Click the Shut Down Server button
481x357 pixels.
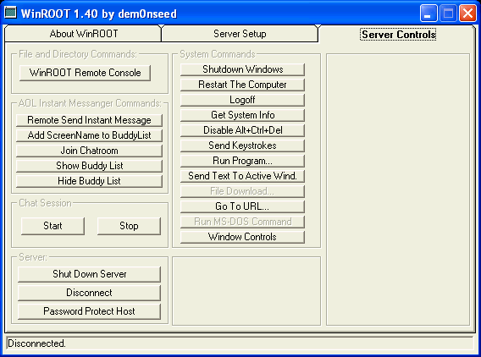pos(89,274)
